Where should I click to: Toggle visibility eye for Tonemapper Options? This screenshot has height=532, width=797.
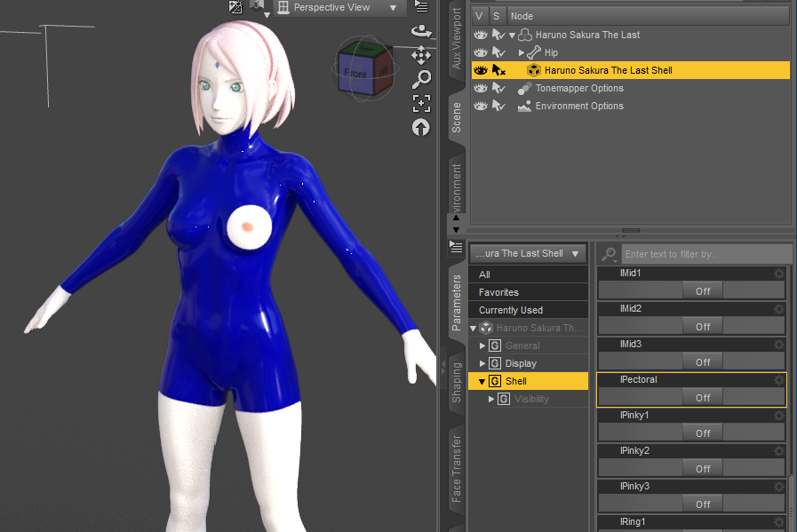click(481, 88)
